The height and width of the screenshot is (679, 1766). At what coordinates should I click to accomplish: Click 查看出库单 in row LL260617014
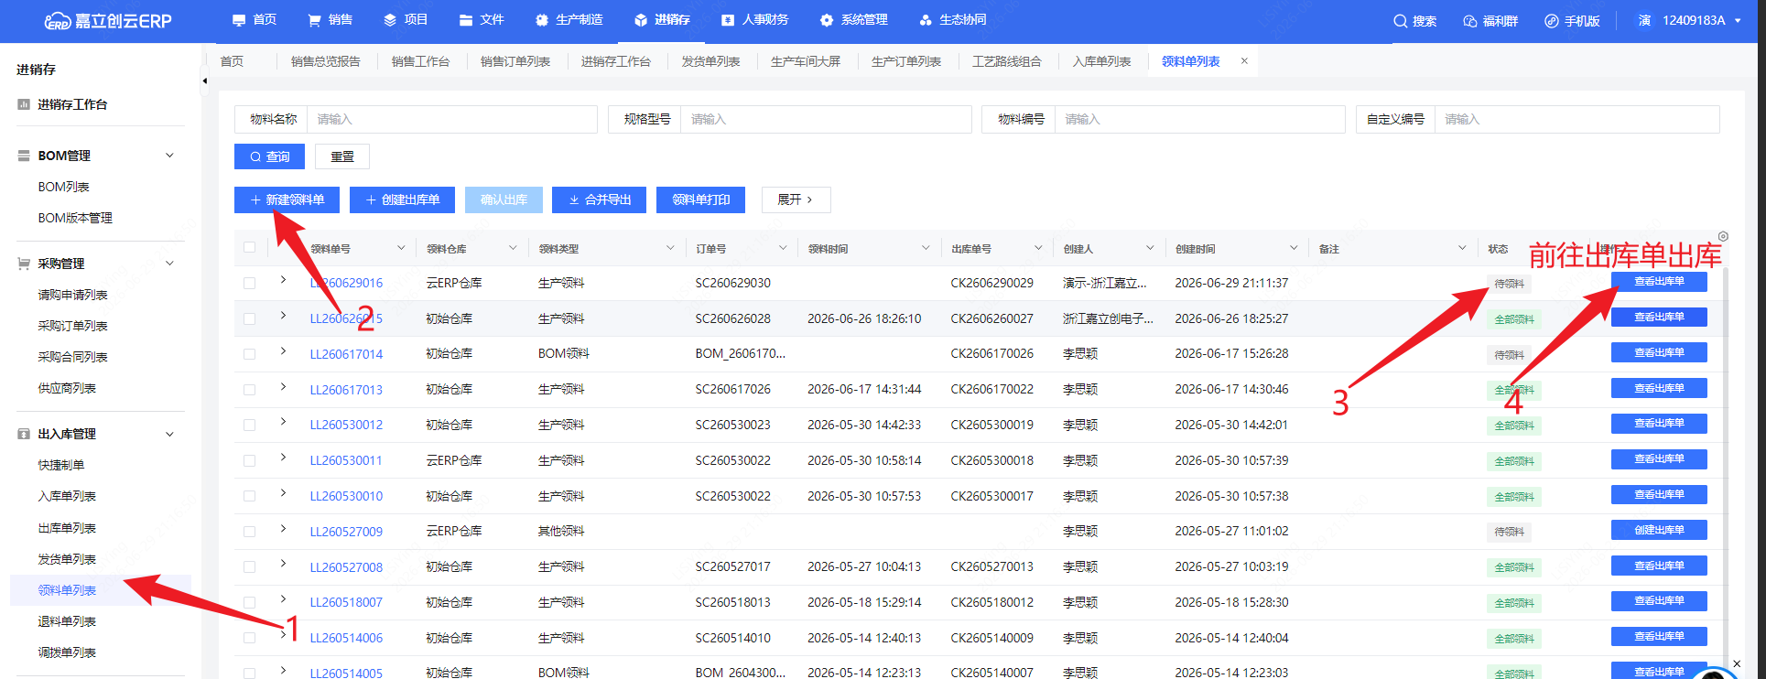click(1659, 352)
